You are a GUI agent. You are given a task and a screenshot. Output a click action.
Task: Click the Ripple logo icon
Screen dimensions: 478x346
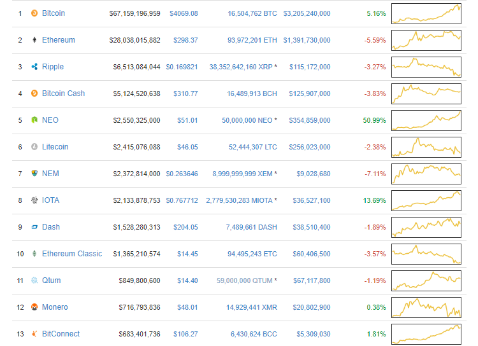click(34, 67)
